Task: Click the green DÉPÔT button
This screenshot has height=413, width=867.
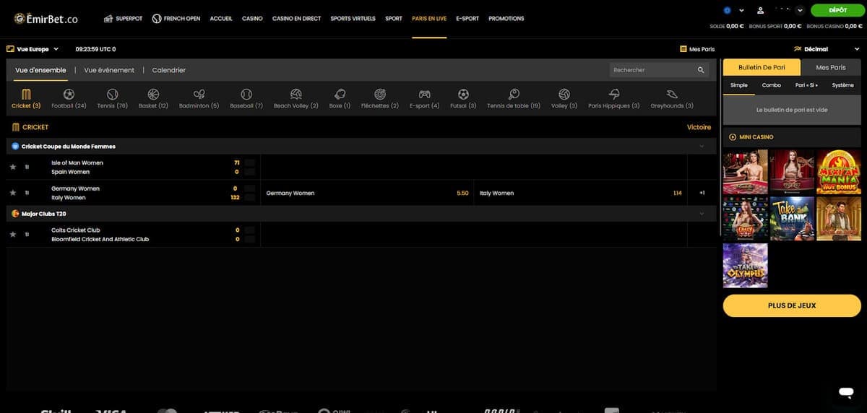Action: pos(837,10)
